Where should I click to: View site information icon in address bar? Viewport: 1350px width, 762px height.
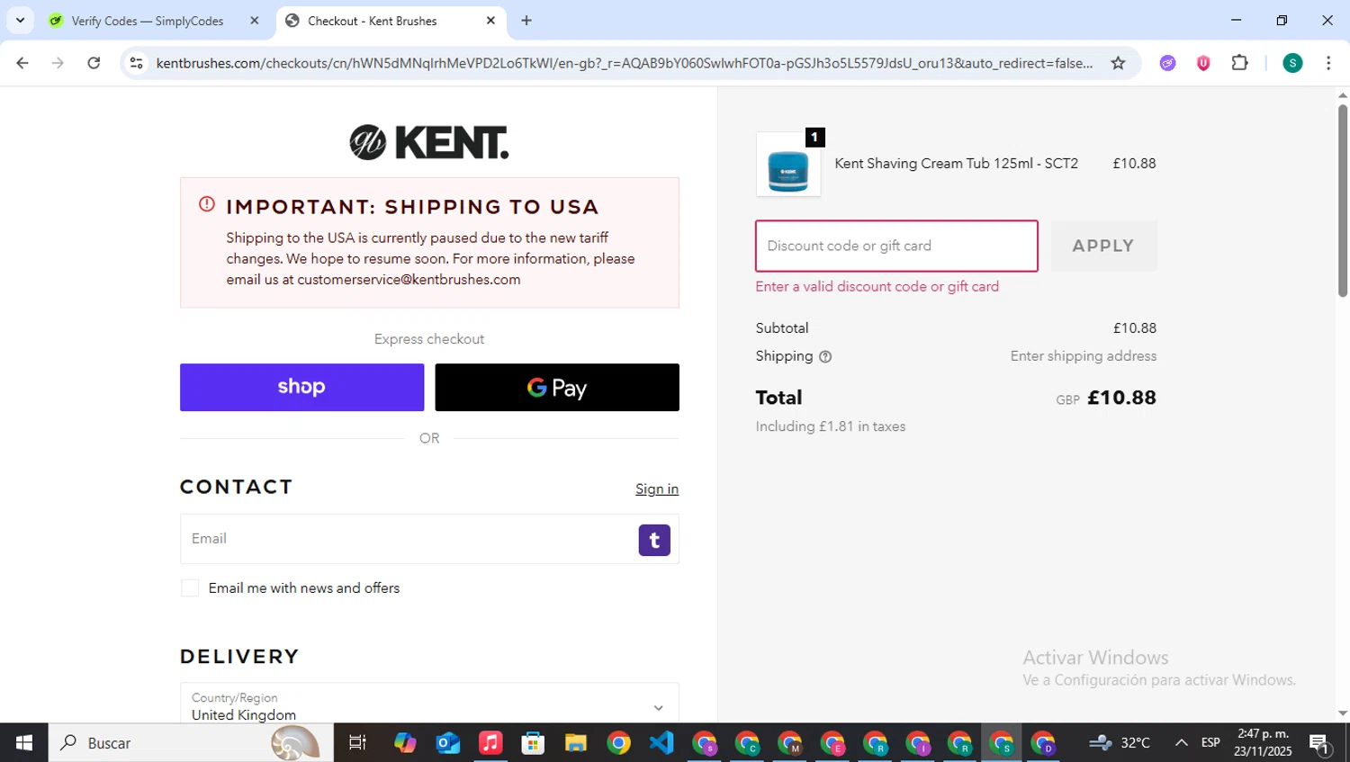[x=136, y=63]
